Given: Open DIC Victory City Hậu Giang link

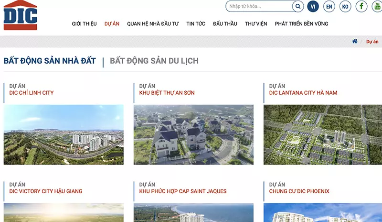Looking at the screenshot, I should (x=46, y=191).
